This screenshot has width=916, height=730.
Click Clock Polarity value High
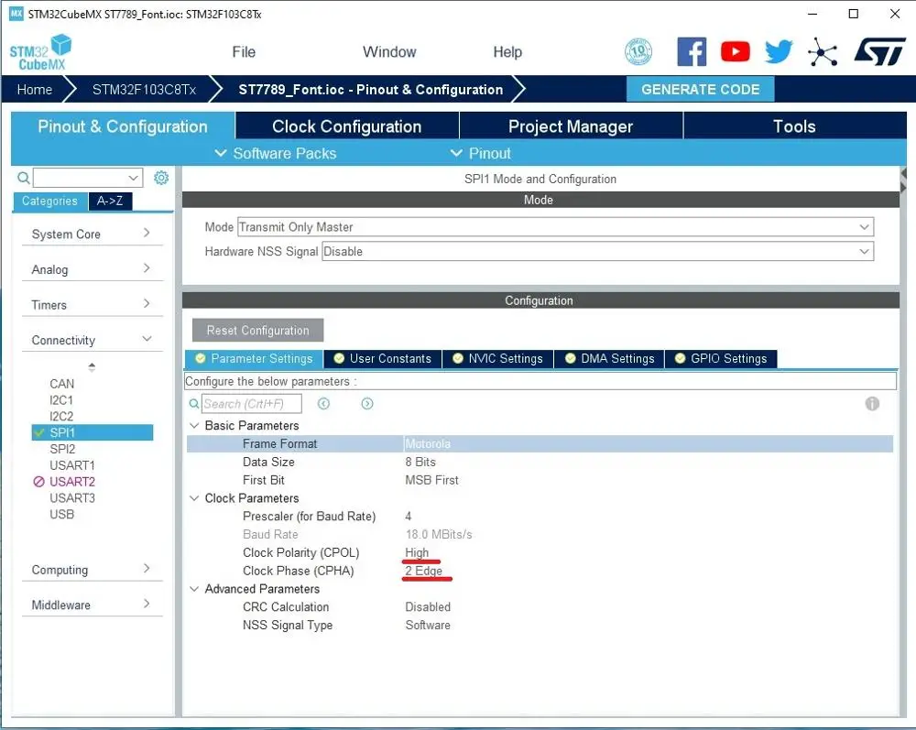pyautogui.click(x=417, y=552)
